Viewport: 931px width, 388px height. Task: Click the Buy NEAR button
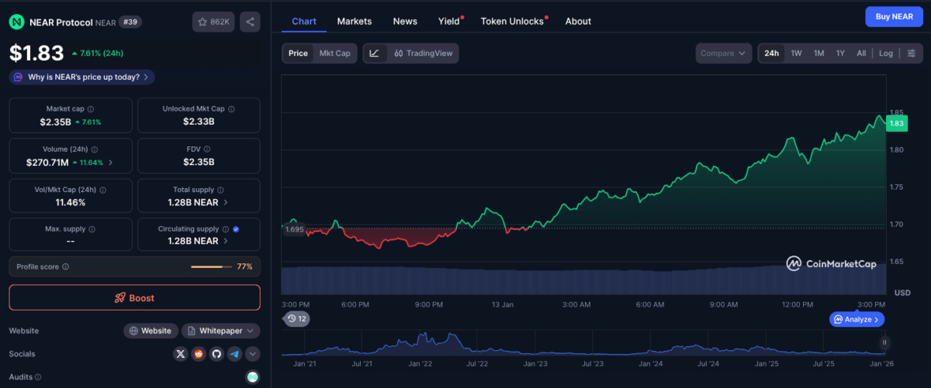tap(894, 16)
